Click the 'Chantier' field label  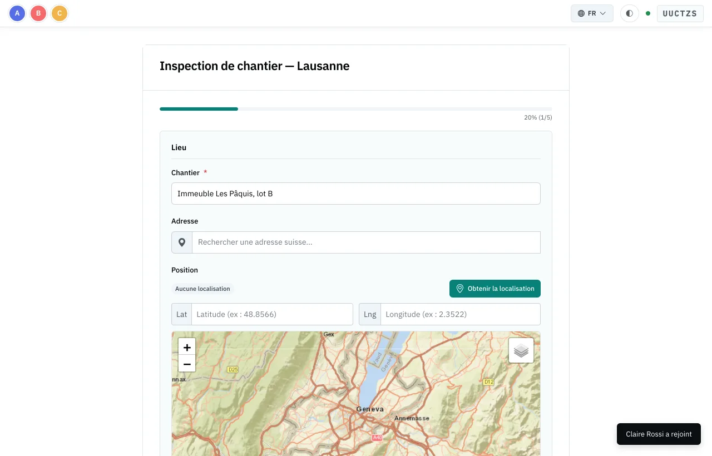pos(185,172)
